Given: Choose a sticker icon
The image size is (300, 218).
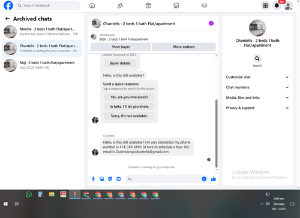Looking at the screenshot, I should (x=110, y=179).
